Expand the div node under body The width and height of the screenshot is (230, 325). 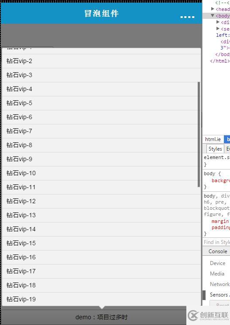point(218,22)
